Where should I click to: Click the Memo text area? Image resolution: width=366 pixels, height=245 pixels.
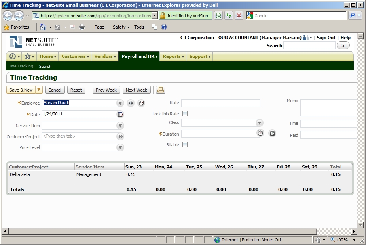tap(329, 107)
